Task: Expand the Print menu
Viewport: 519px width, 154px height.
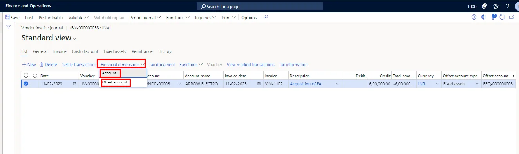Action: [229, 18]
